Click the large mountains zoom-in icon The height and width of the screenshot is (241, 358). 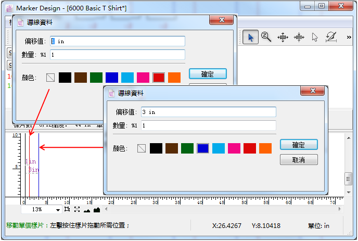[x=97, y=209]
